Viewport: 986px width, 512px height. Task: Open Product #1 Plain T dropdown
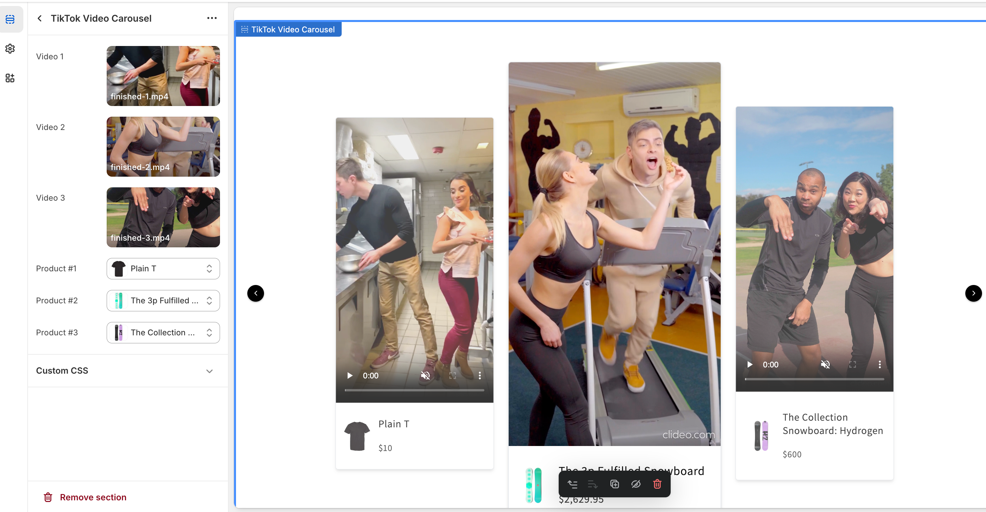[x=163, y=269]
